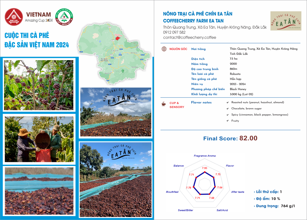The height and width of the screenshot is (220, 307).
Task: Click the After taste radar axis label
Action: 238,192
